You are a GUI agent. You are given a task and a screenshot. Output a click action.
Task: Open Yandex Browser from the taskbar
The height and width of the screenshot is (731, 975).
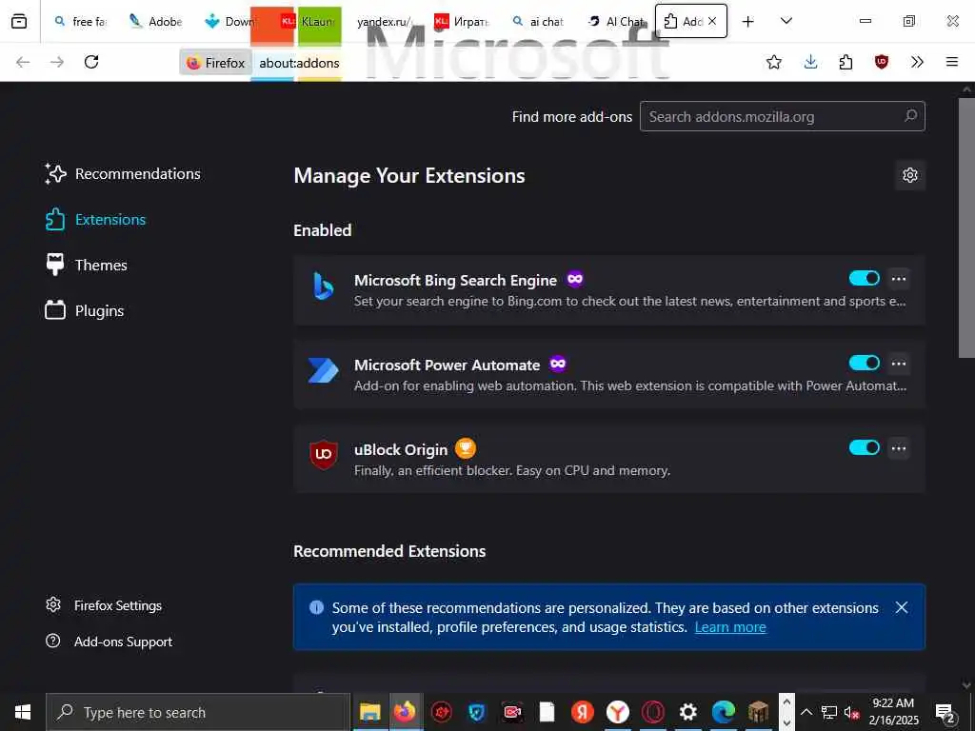click(617, 712)
